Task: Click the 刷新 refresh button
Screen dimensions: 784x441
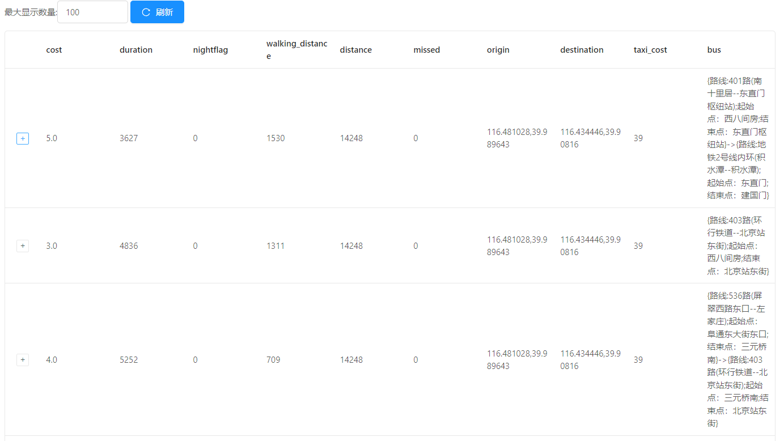Action: coord(157,12)
